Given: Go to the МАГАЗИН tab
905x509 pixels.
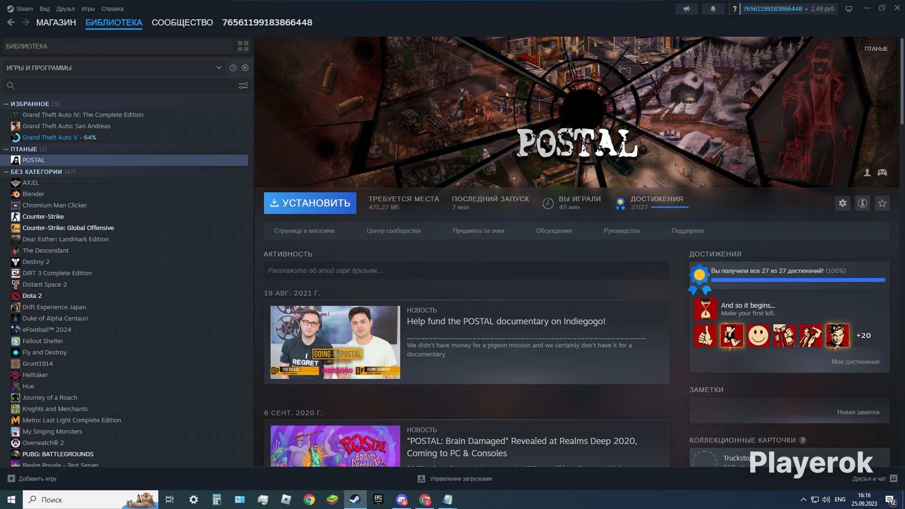Looking at the screenshot, I should (56, 22).
